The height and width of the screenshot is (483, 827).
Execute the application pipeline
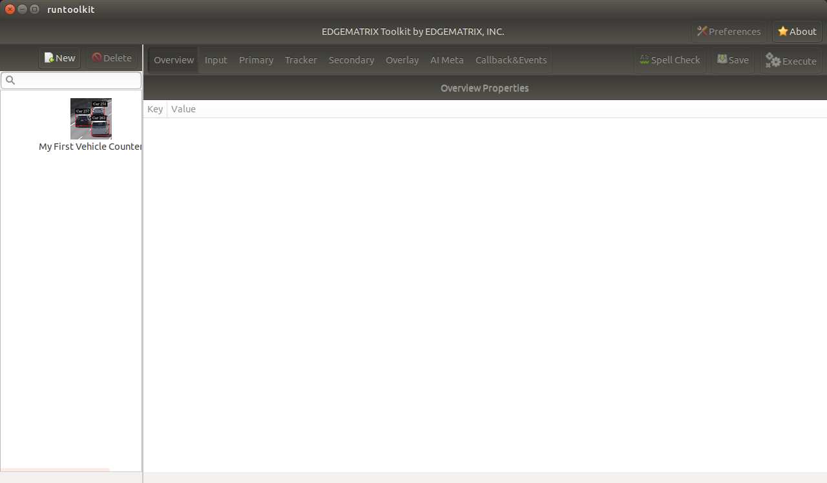(791, 61)
